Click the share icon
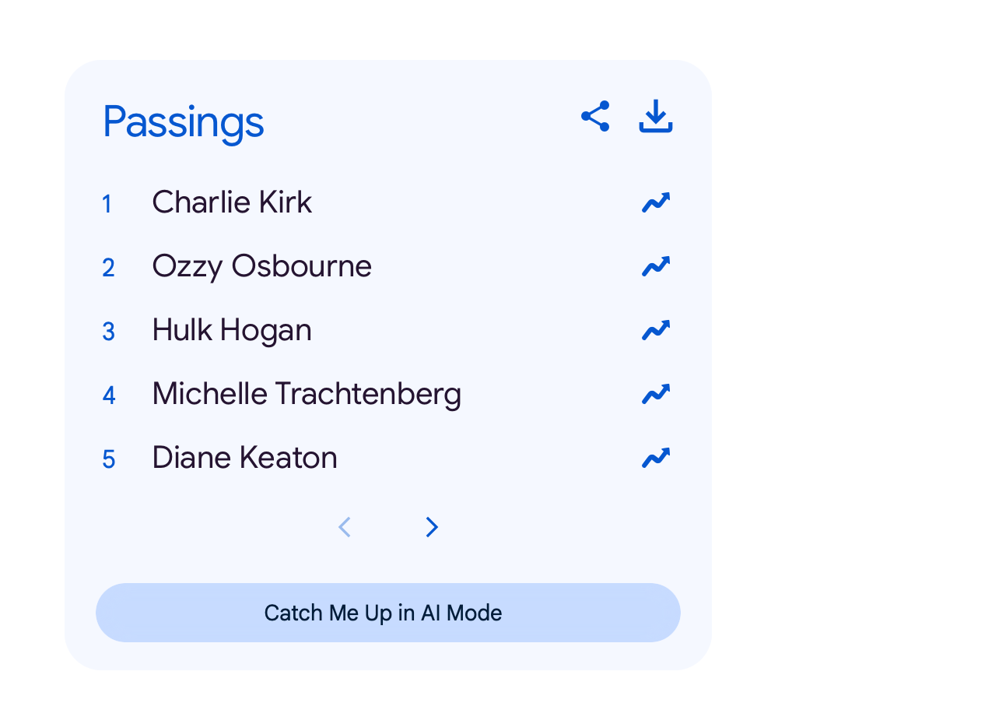Screen dimensions: 999x724 595,117
